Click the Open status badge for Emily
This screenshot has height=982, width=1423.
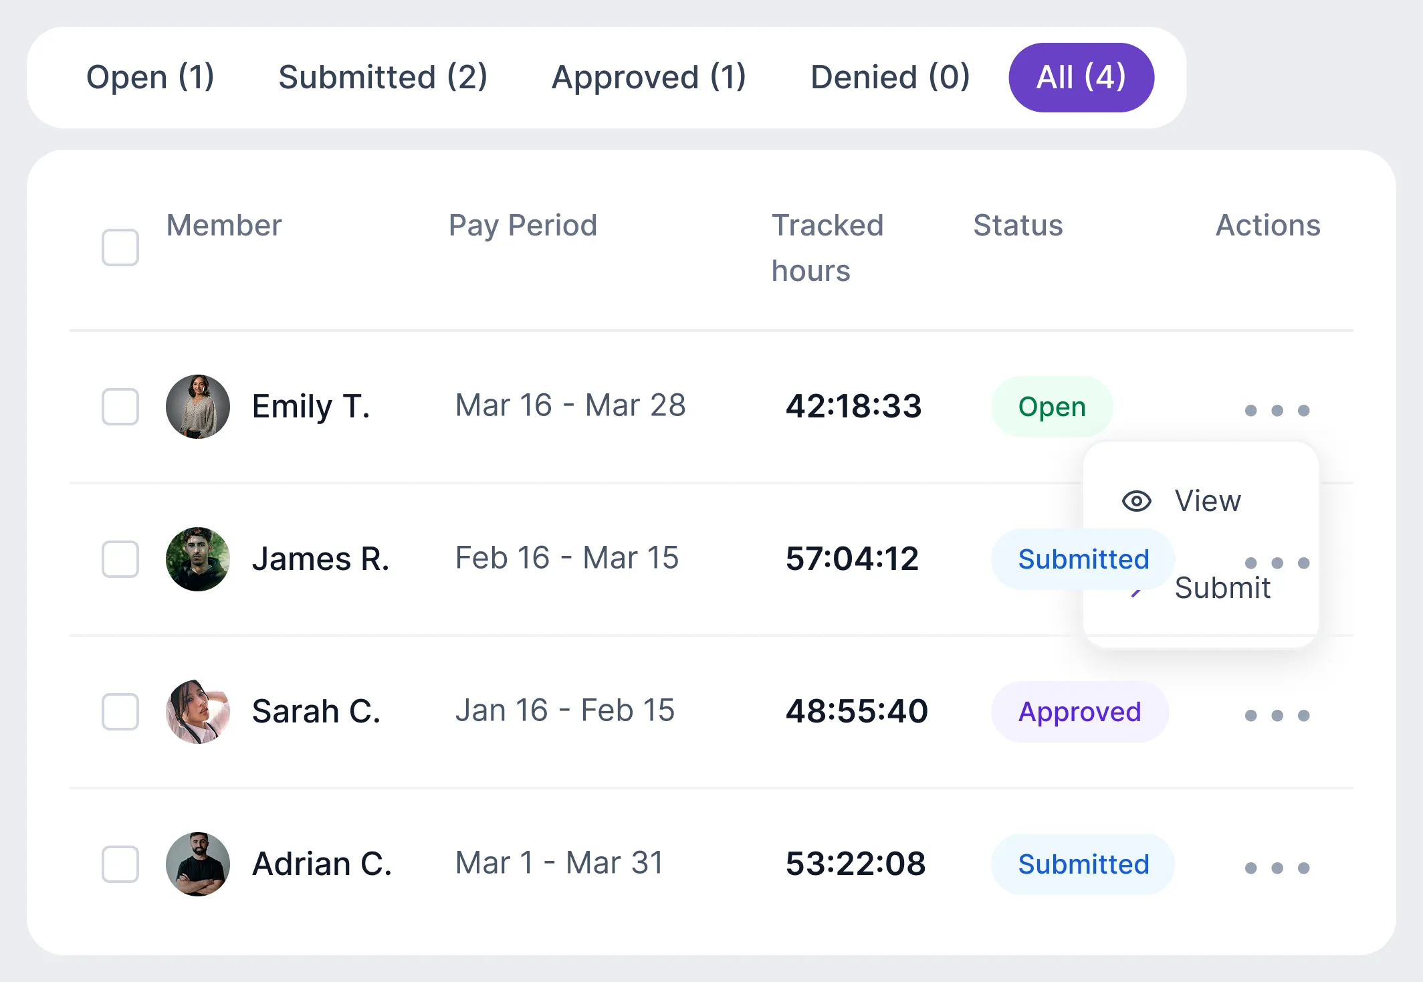[1052, 406]
